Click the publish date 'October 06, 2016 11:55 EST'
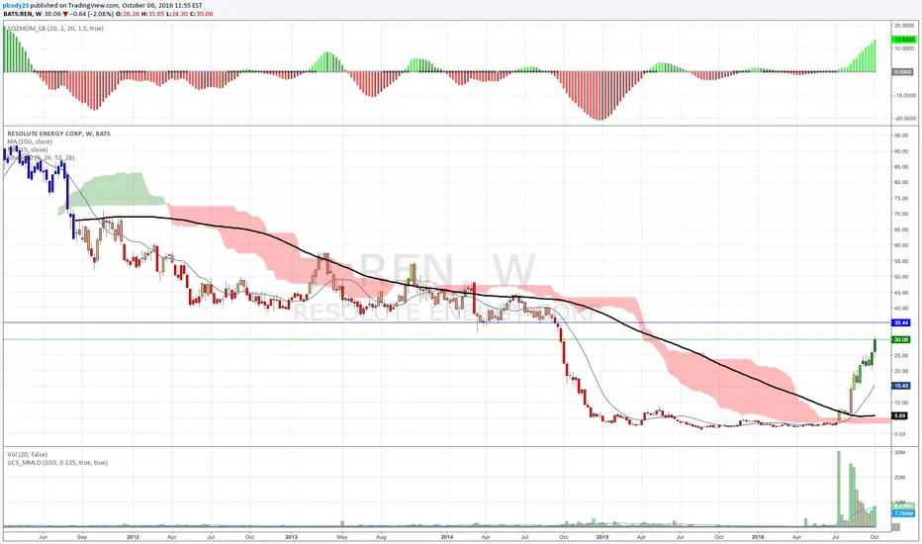This screenshot has width=922, height=544. click(161, 5)
